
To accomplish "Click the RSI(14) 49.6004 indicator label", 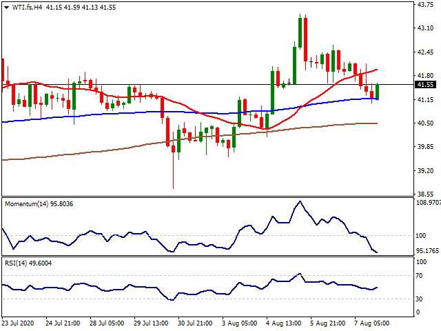I will (x=28, y=263).
